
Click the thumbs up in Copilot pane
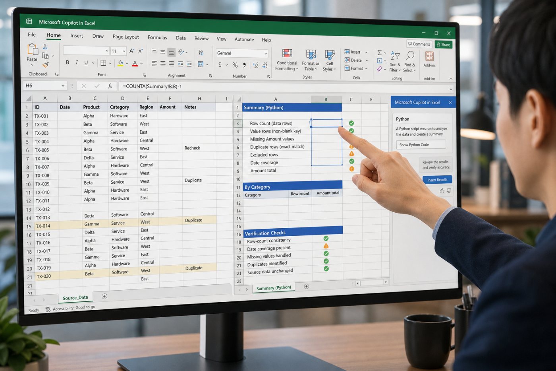[442, 191]
